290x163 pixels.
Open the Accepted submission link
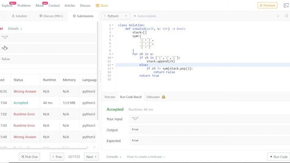(x=21, y=103)
